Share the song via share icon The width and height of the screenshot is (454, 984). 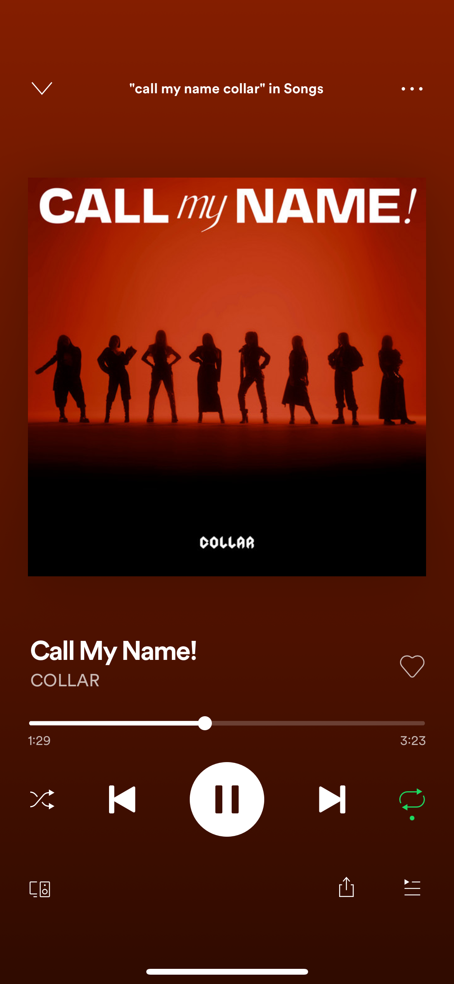pos(346,887)
